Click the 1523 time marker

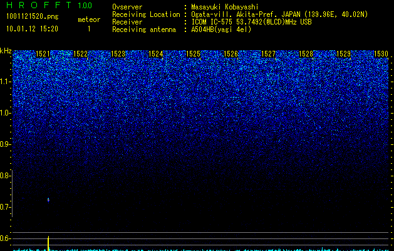(x=118, y=53)
